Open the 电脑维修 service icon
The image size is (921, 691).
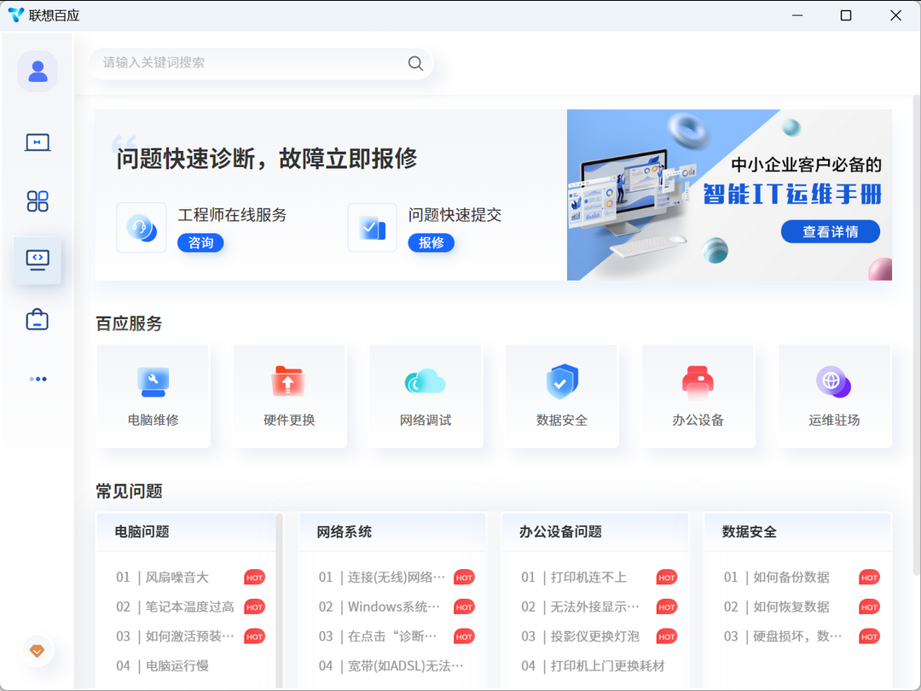pos(153,382)
